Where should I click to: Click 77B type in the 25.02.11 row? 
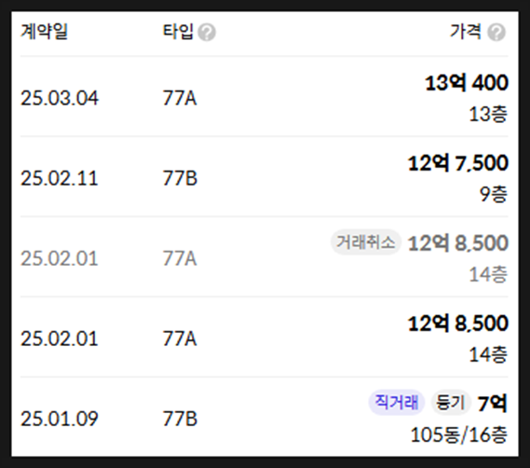[180, 178]
